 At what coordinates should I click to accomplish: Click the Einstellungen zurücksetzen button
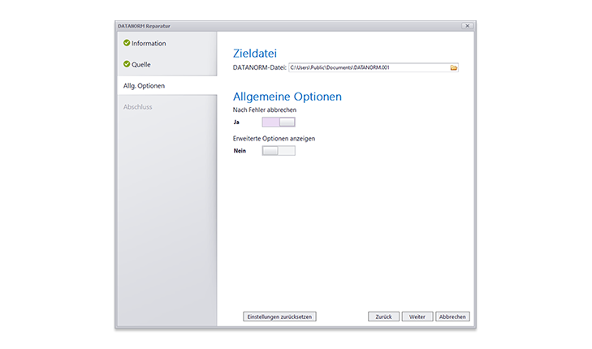tap(279, 317)
